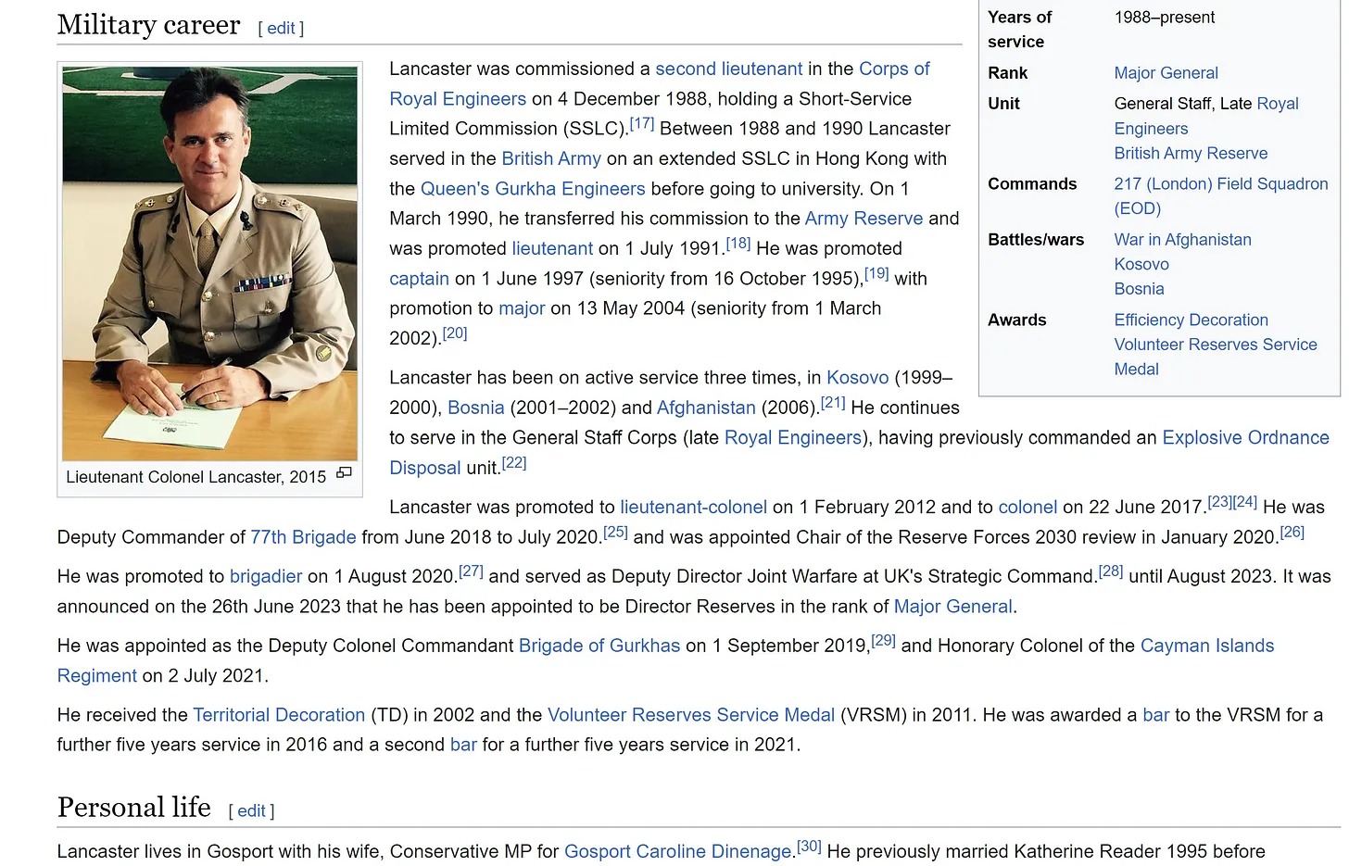Open citation reference 19
This screenshot has height=866, width=1349.
point(876,273)
